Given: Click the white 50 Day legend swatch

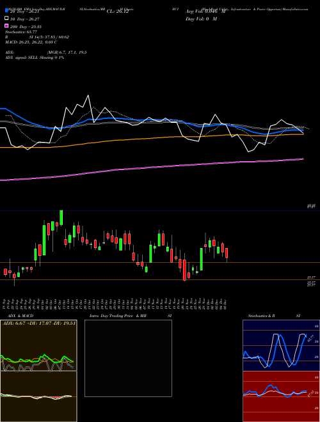Looking at the screenshot, I should [6, 19].
